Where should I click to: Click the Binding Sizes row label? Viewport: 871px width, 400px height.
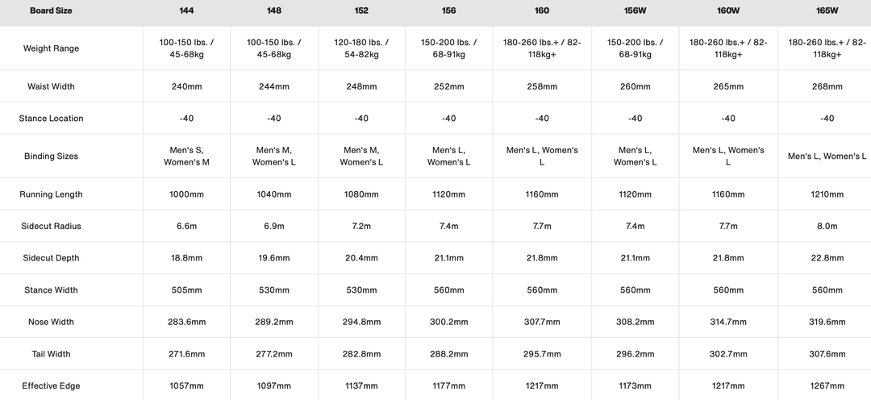click(52, 156)
